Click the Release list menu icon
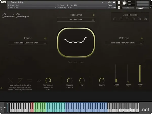 [x=141, y=43]
